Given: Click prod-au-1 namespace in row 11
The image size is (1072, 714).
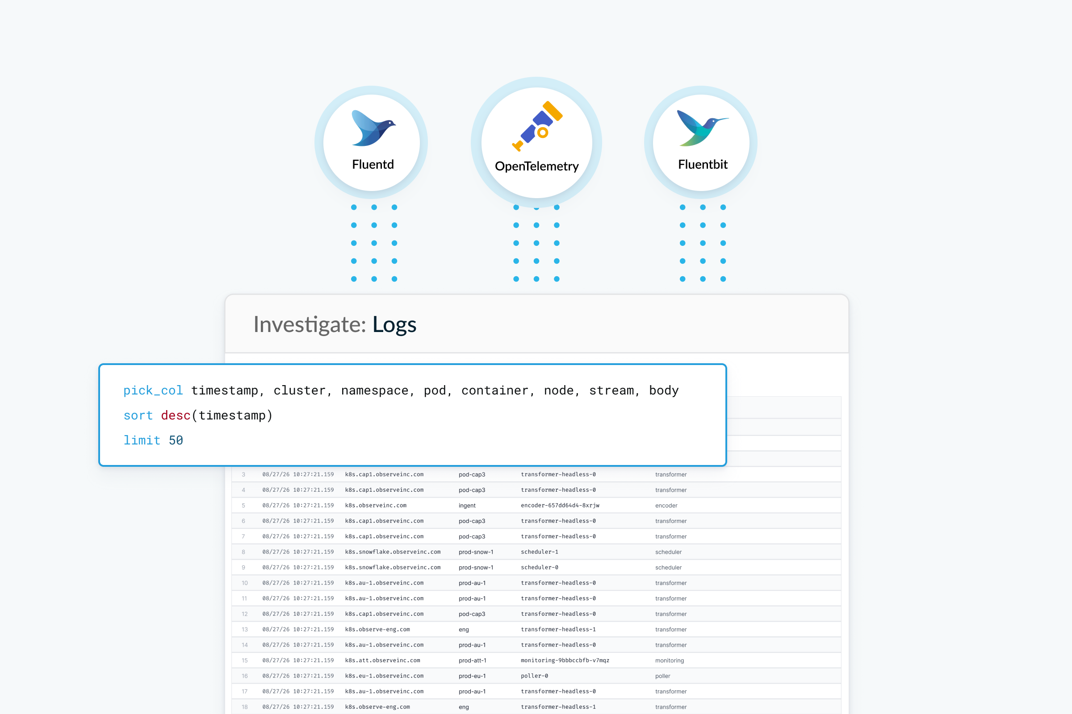Looking at the screenshot, I should click(x=472, y=598).
